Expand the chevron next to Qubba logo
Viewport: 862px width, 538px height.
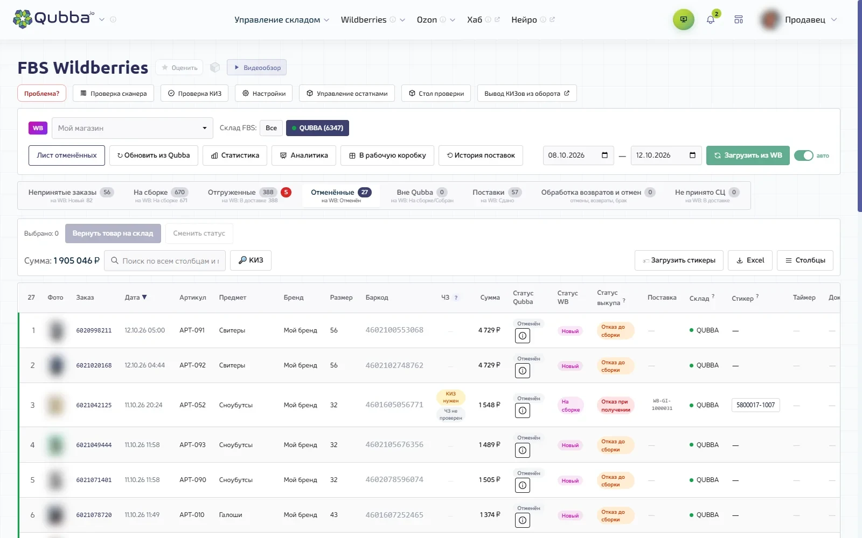click(x=101, y=20)
